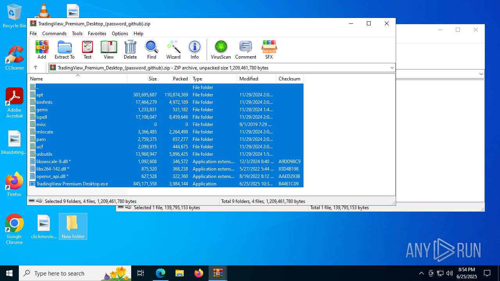This screenshot has width=500, height=281.
Task: Sort by Name column header
Action: [78, 78]
